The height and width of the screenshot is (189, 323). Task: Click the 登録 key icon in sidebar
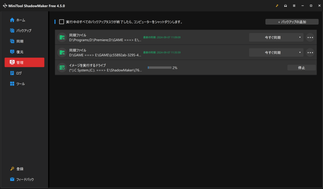tap(12, 169)
